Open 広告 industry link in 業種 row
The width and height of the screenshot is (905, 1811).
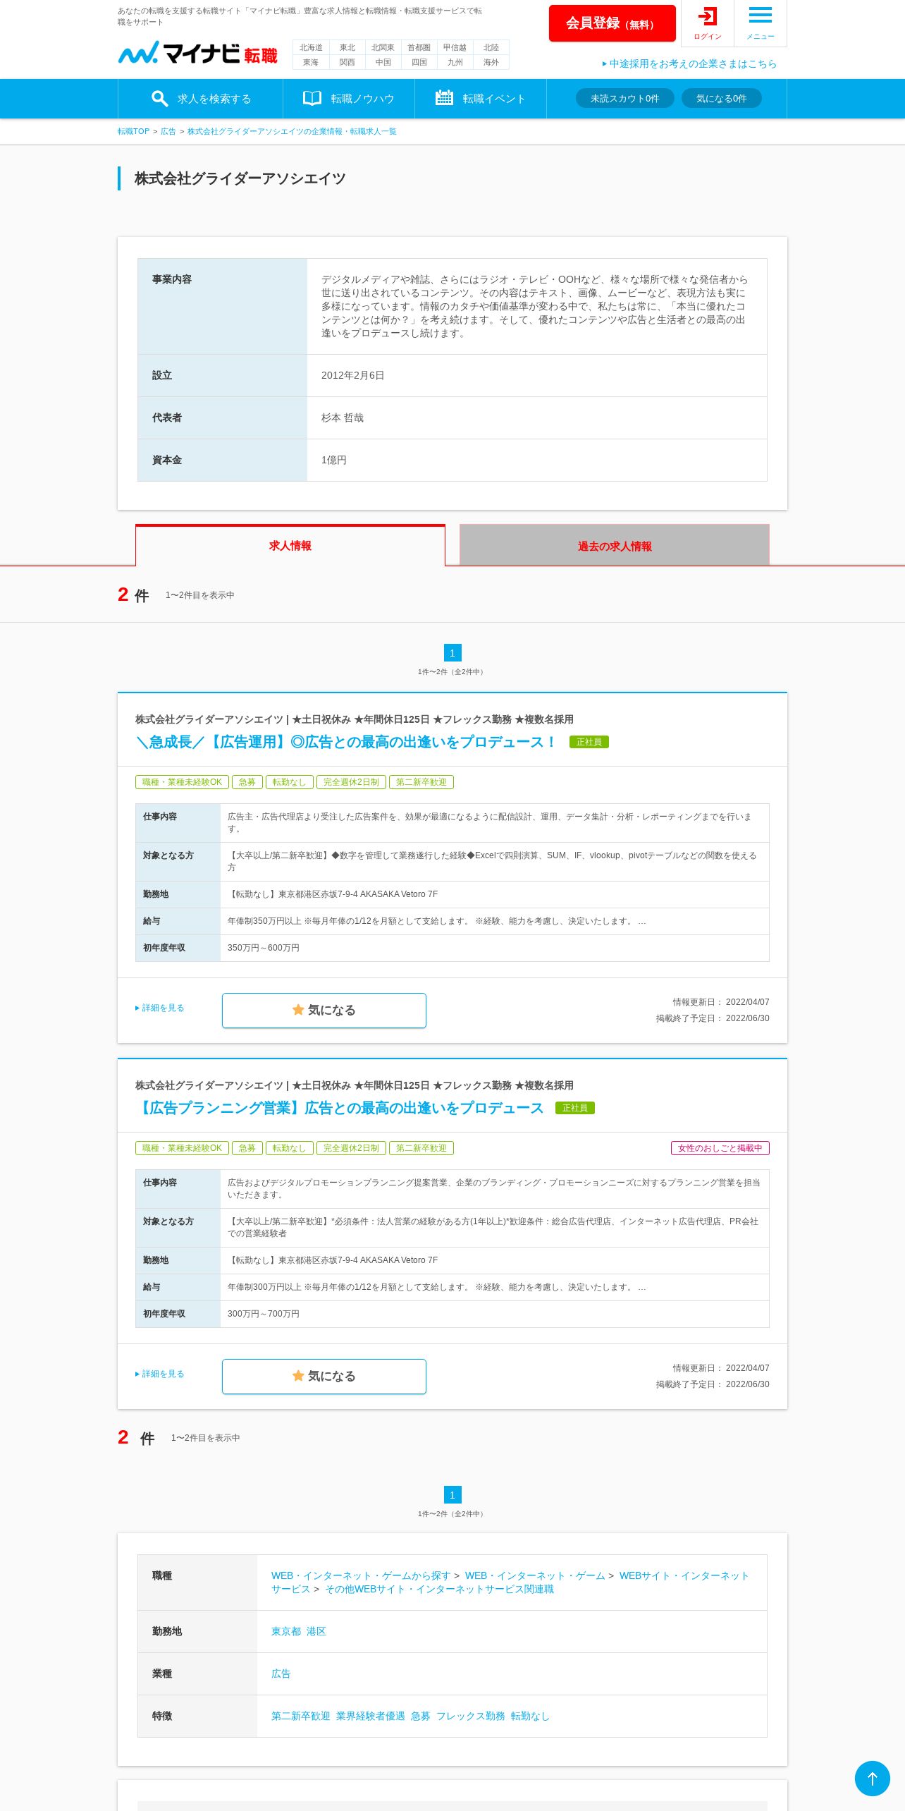tap(281, 1673)
